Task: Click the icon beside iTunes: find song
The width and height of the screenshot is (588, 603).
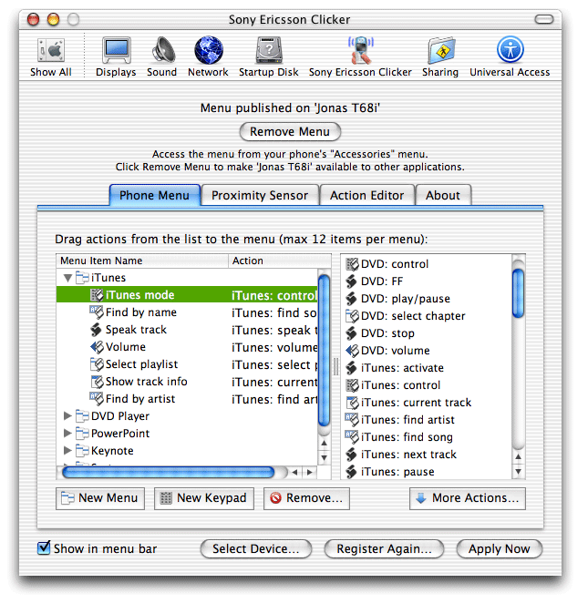Action: (x=352, y=437)
